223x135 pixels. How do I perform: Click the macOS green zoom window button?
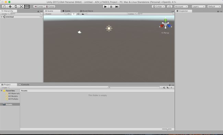pyautogui.click(x=9, y=2)
